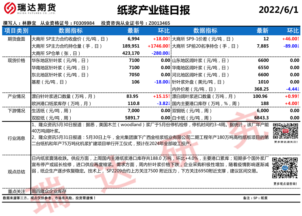This screenshot has width=302, height=216.
Task: Click the 6,994 SP main contract closing price
Action: tap(134, 39)
